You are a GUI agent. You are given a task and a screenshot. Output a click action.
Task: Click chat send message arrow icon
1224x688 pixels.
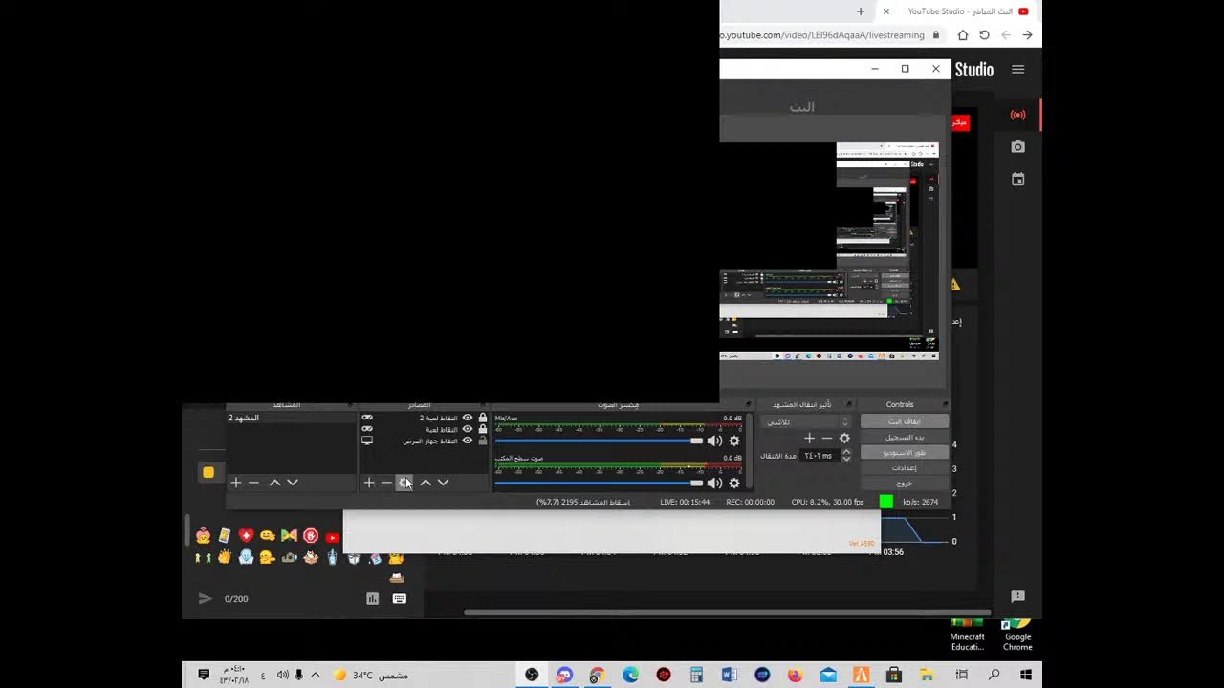point(205,598)
